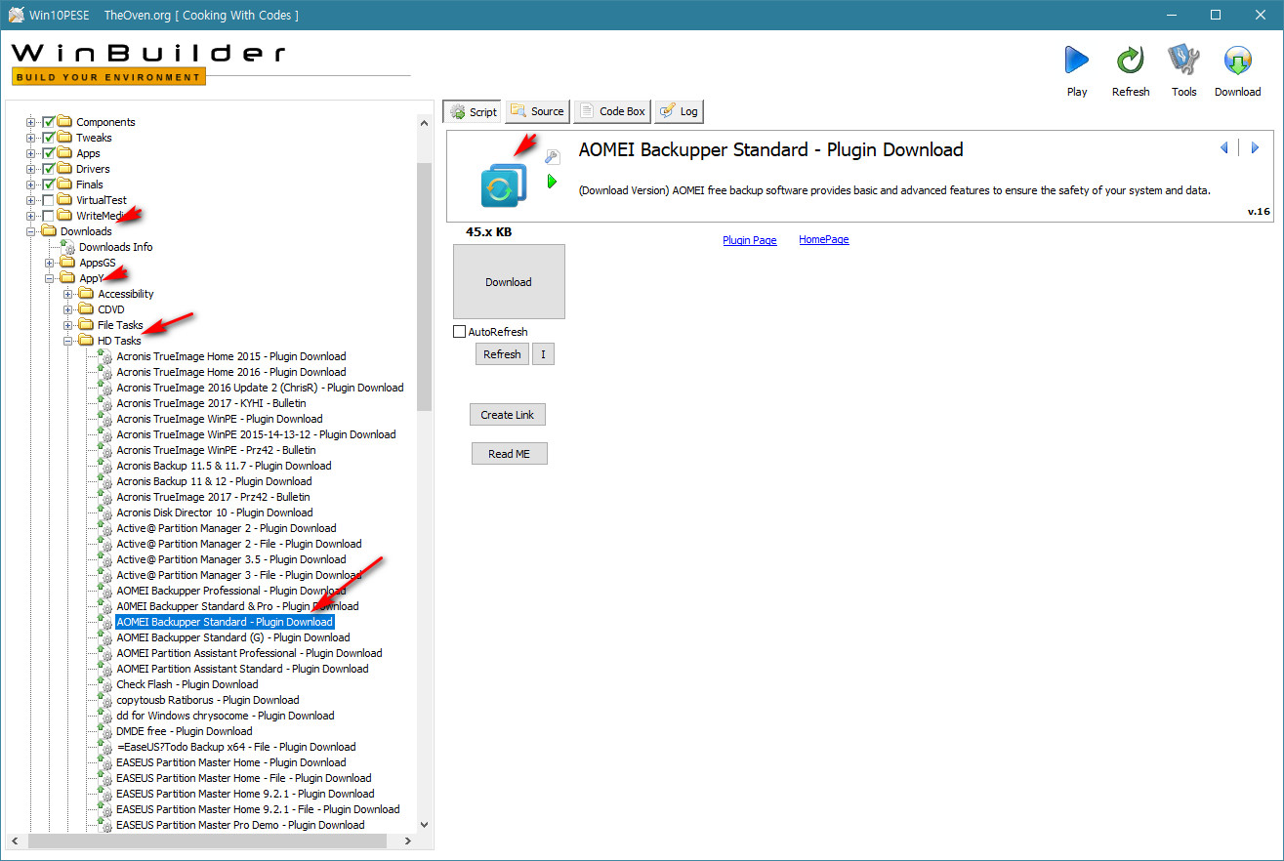The image size is (1284, 861).
Task: Expand the File Tasks tree node
Action: 68,325
